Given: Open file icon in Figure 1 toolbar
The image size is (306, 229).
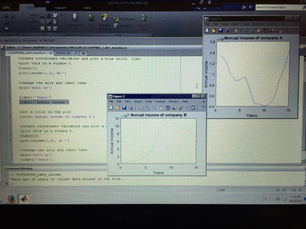Looking at the screenshot, I should click(x=213, y=31).
